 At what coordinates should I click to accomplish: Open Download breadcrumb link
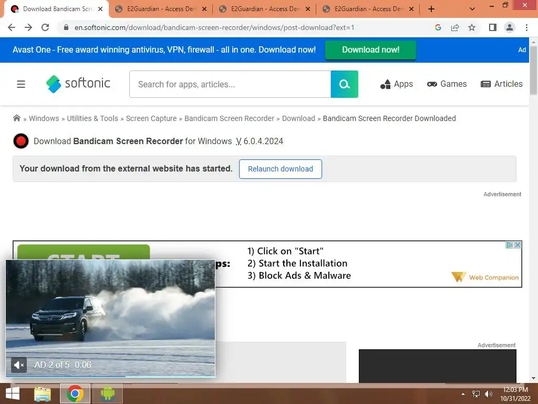point(298,118)
